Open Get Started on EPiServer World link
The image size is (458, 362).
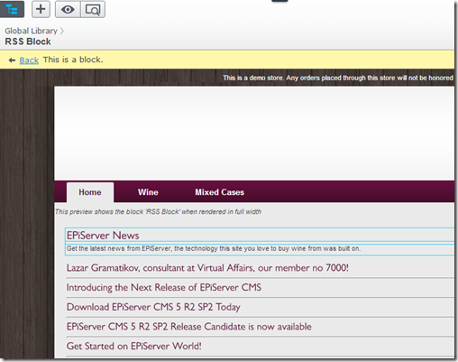pyautogui.click(x=134, y=346)
